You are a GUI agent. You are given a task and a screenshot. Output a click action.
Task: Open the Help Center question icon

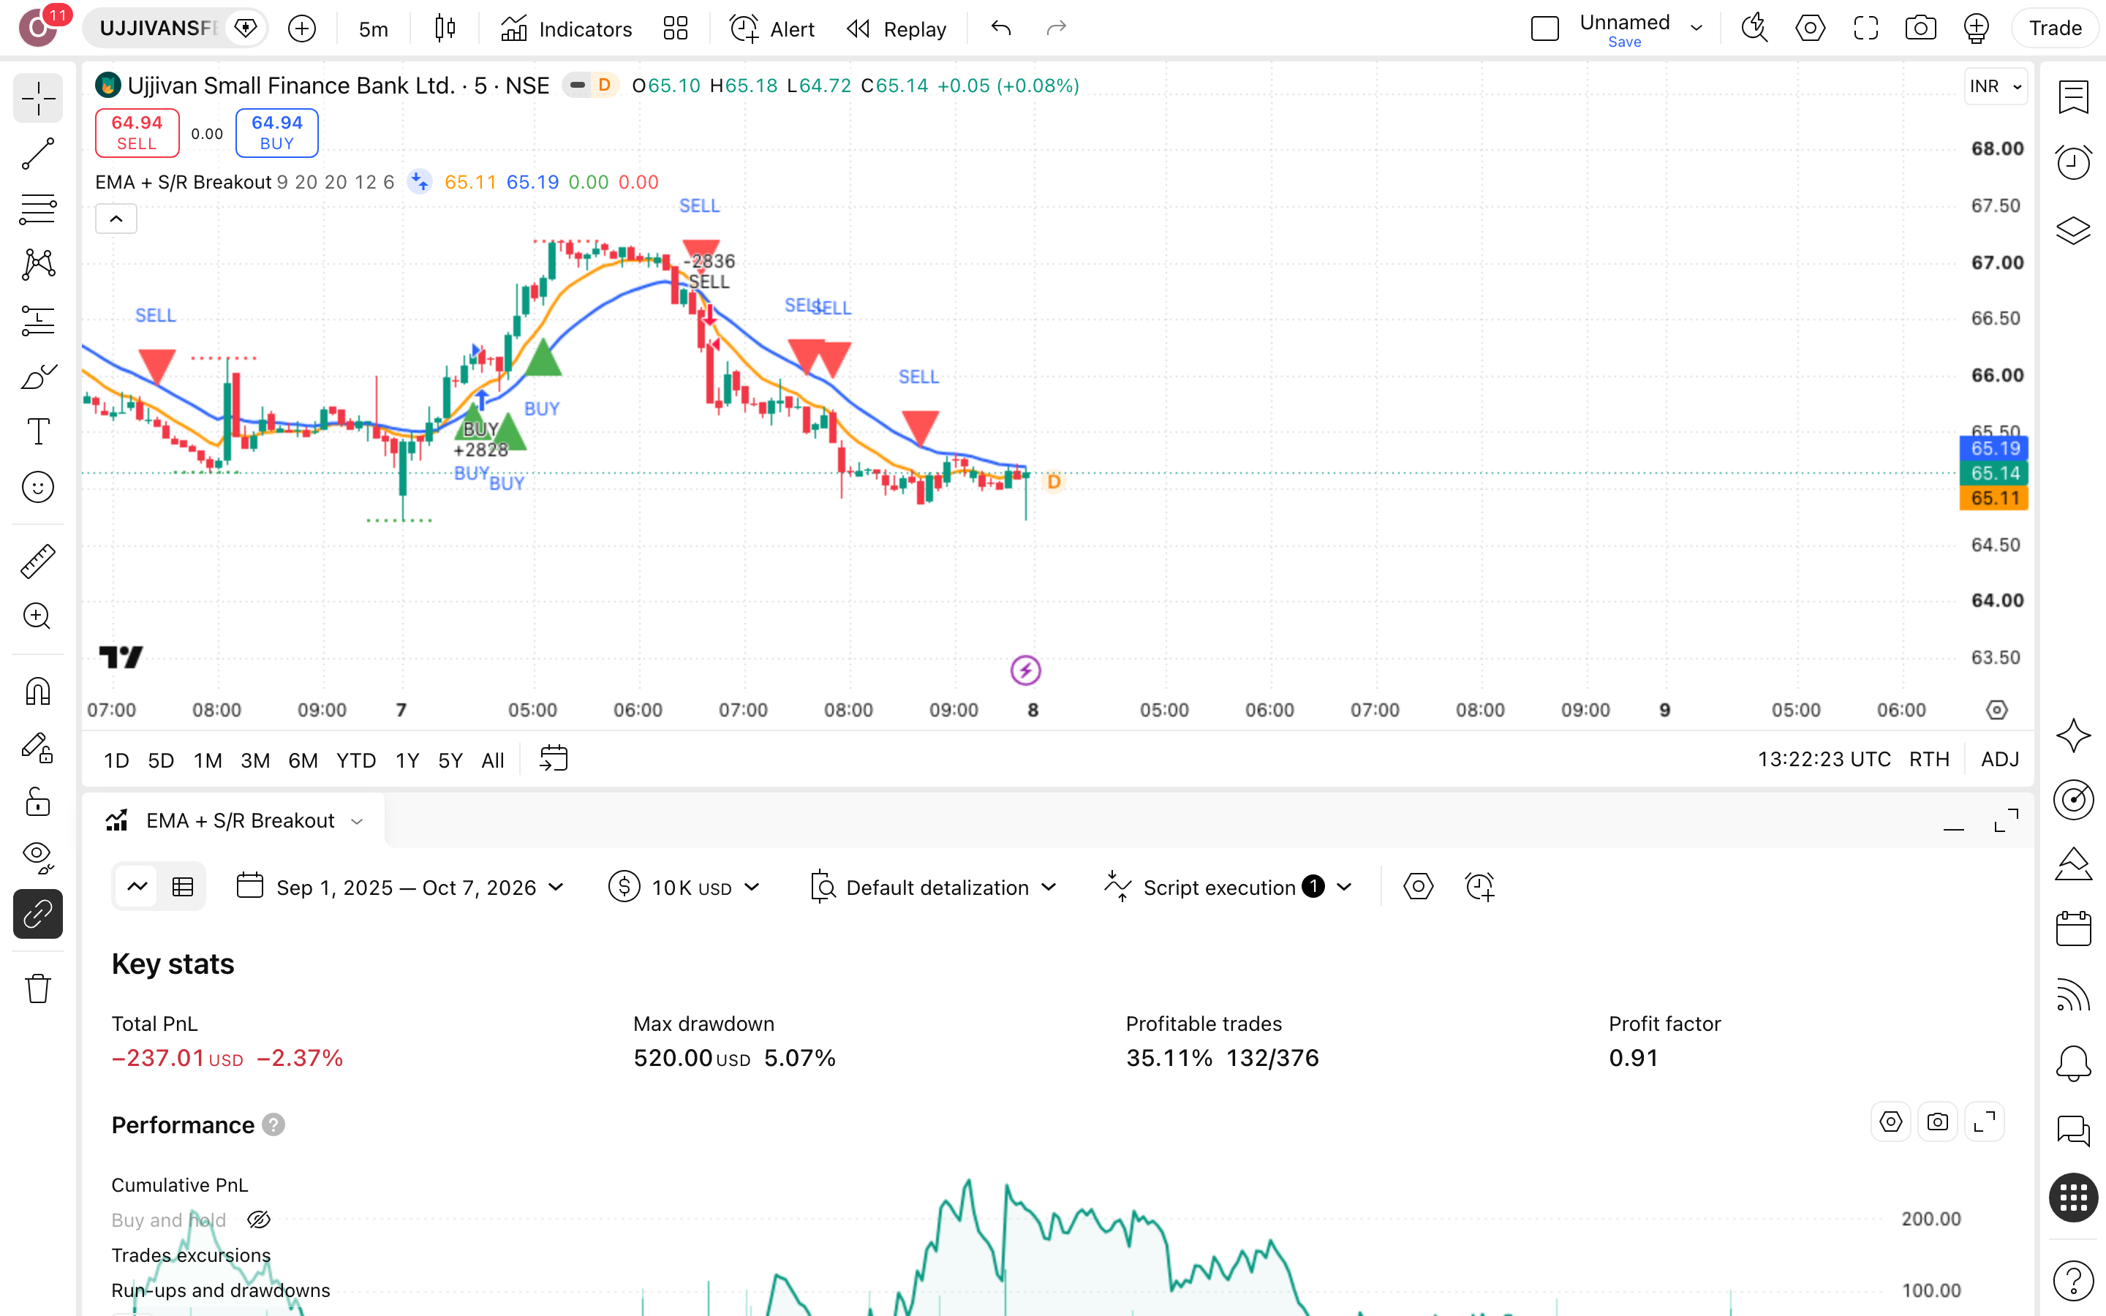[x=2073, y=1280]
